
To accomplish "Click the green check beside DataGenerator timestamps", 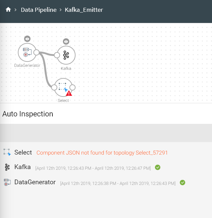I will [x=183, y=183].
